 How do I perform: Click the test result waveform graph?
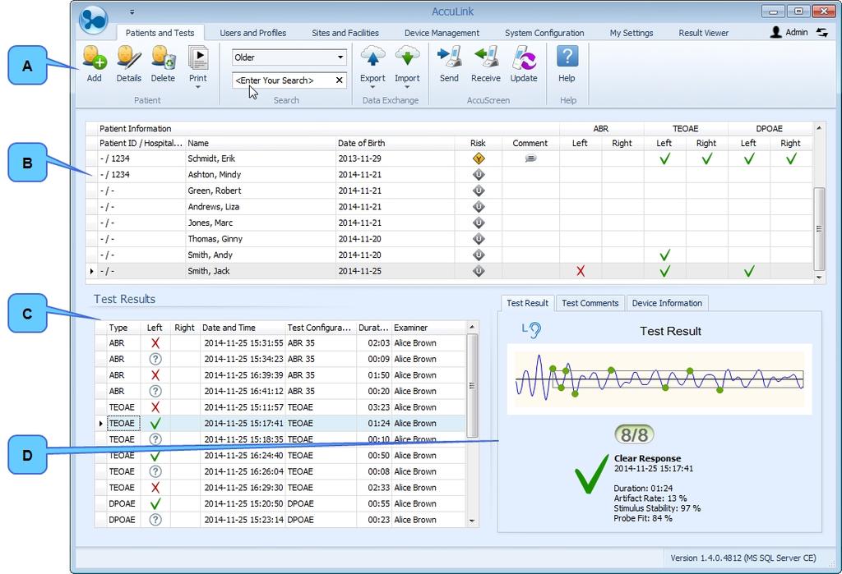tap(659, 379)
